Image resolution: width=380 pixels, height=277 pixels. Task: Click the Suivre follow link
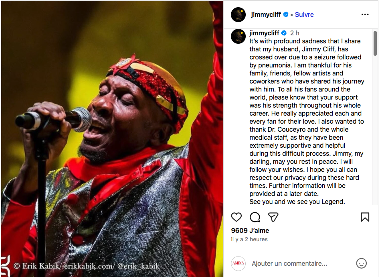[304, 14]
